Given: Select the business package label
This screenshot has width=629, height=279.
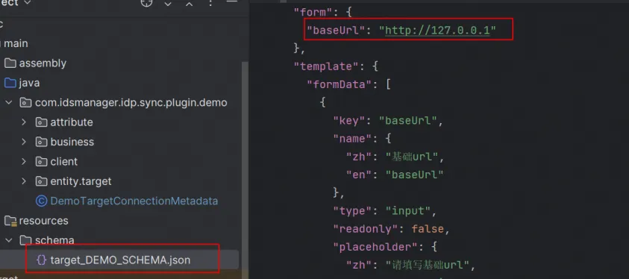Looking at the screenshot, I should click(72, 142).
